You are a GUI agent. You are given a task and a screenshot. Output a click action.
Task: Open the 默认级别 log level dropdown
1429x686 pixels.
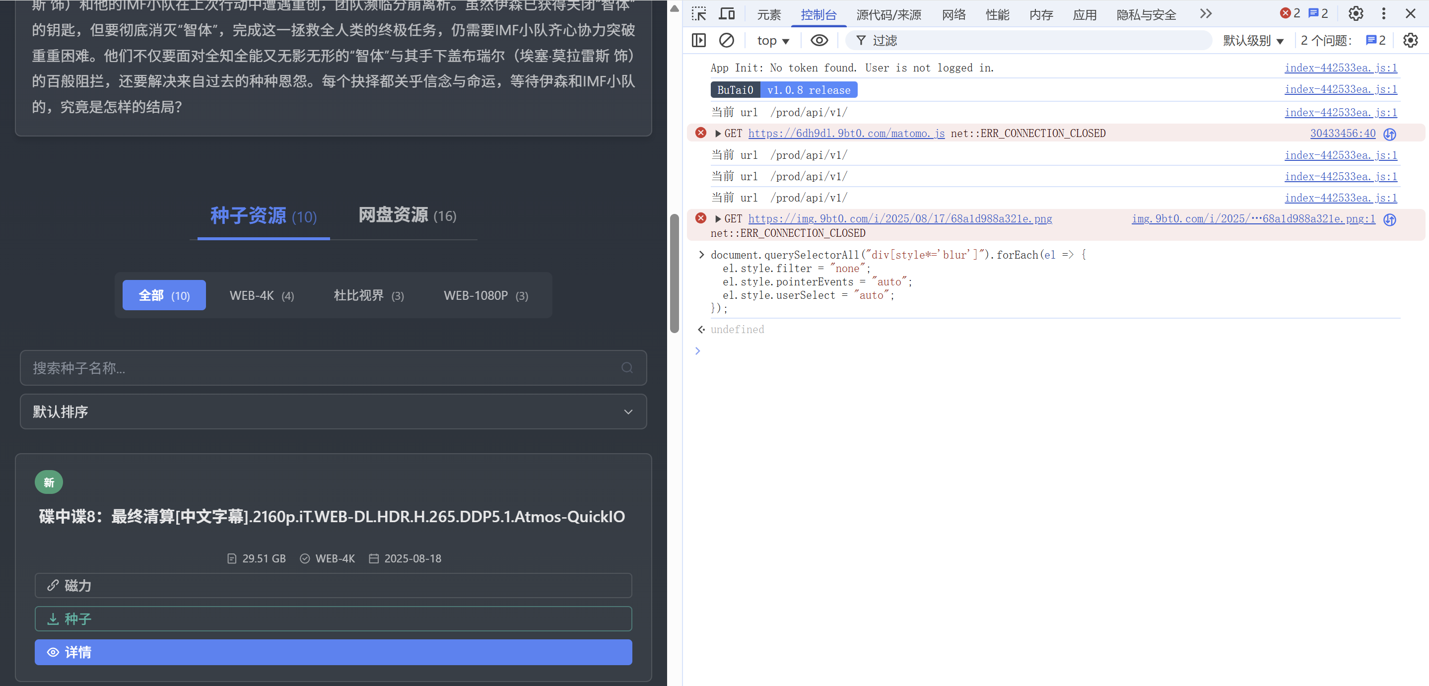click(x=1253, y=41)
